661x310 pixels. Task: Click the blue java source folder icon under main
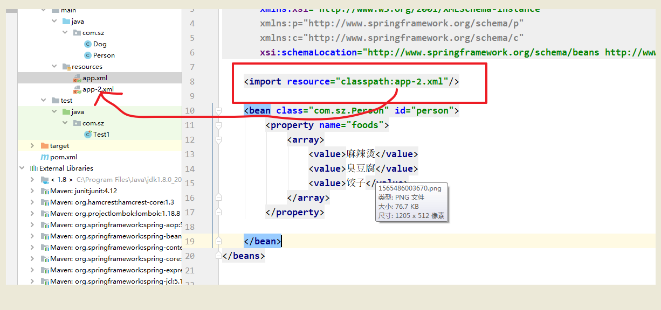[66, 22]
